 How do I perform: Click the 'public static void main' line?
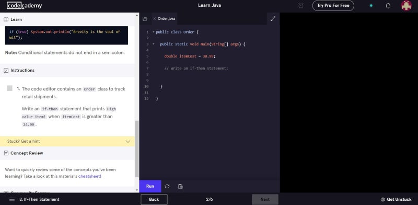point(203,44)
